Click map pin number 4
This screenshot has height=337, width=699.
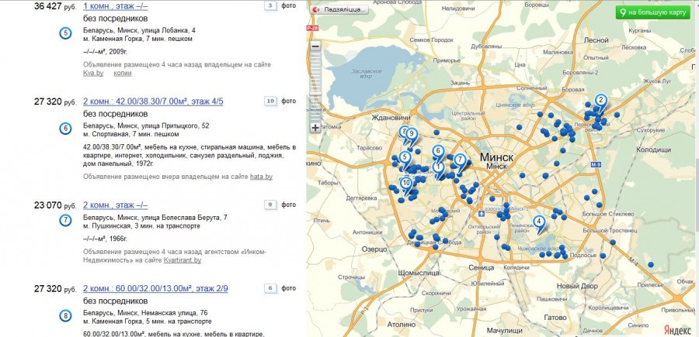(539, 224)
